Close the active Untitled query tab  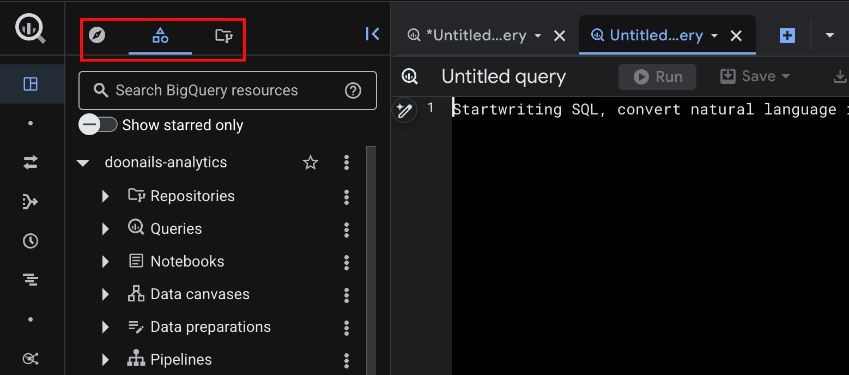(736, 36)
